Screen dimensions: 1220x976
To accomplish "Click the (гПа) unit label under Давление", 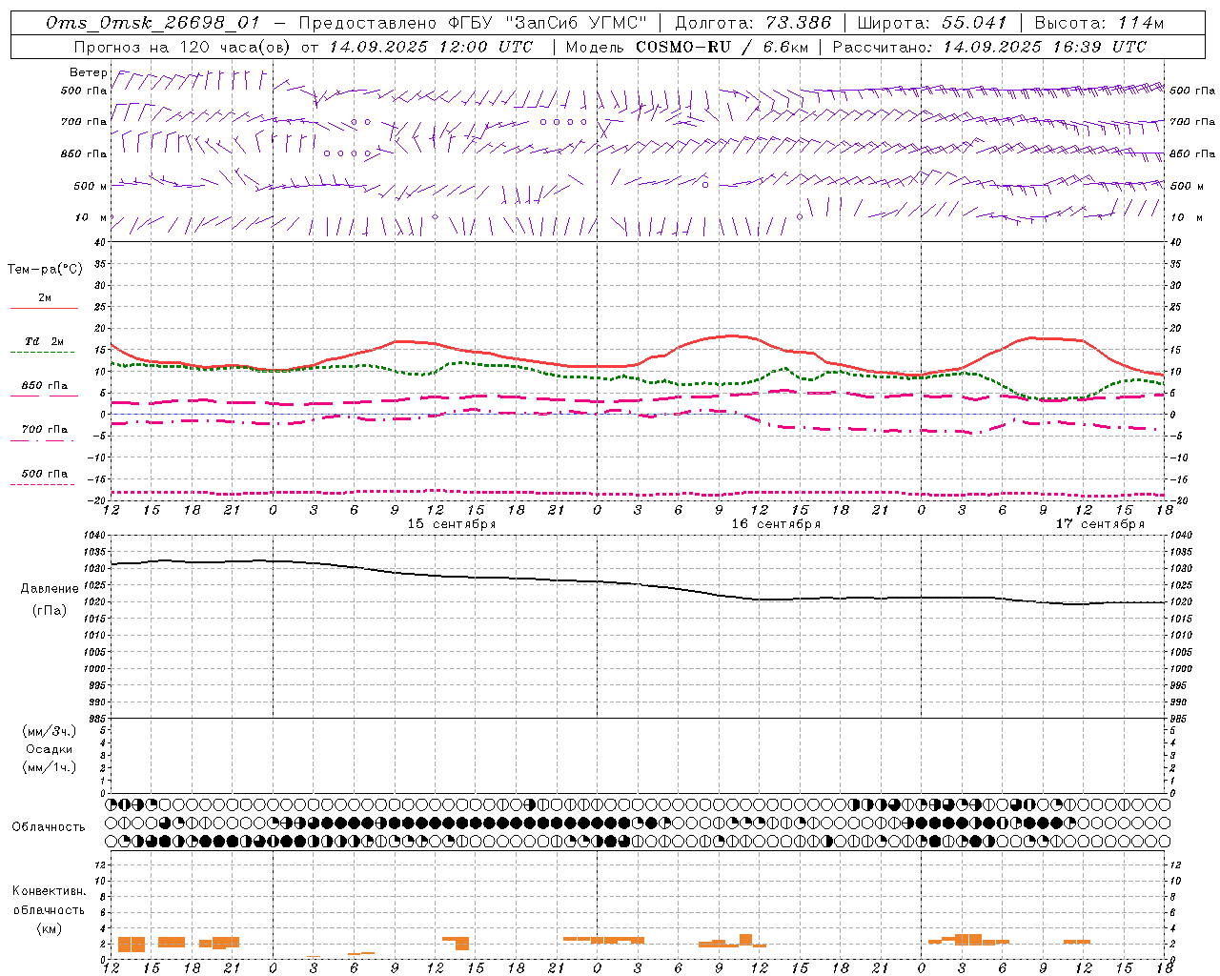I will (x=50, y=610).
